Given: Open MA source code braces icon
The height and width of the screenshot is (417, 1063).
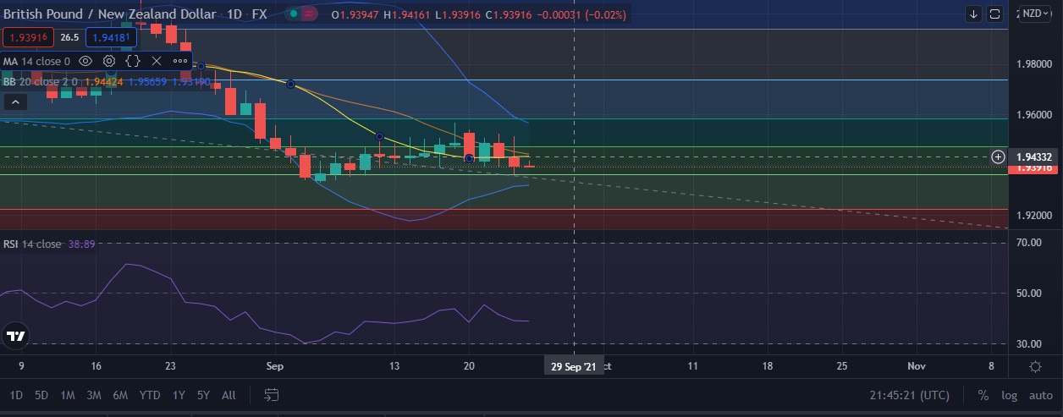Looking at the screenshot, I should [133, 61].
